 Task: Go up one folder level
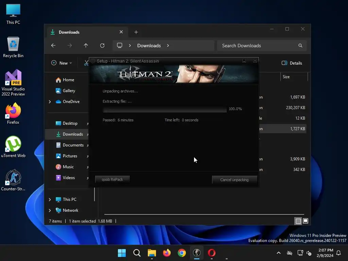86,46
